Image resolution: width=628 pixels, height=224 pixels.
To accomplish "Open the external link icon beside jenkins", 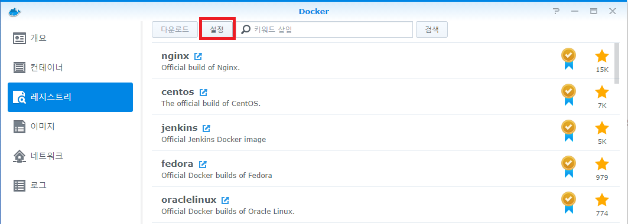I will (206, 129).
